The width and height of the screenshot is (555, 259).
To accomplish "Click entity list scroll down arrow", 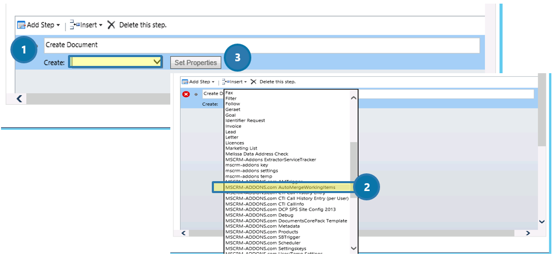I will pos(353,248).
